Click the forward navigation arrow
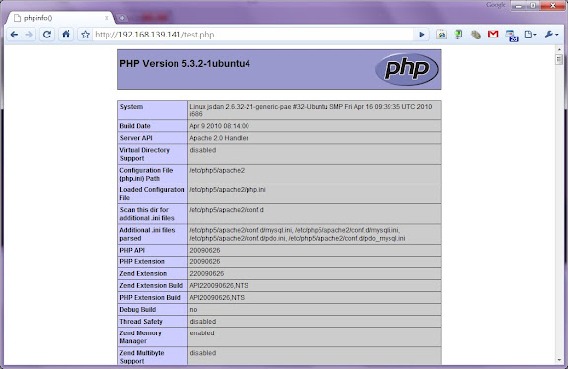Viewport: 568px width, 369px height. [x=29, y=35]
